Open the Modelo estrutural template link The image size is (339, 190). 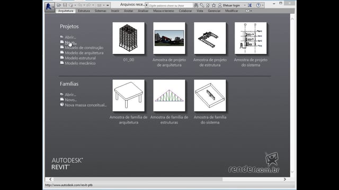point(80,58)
